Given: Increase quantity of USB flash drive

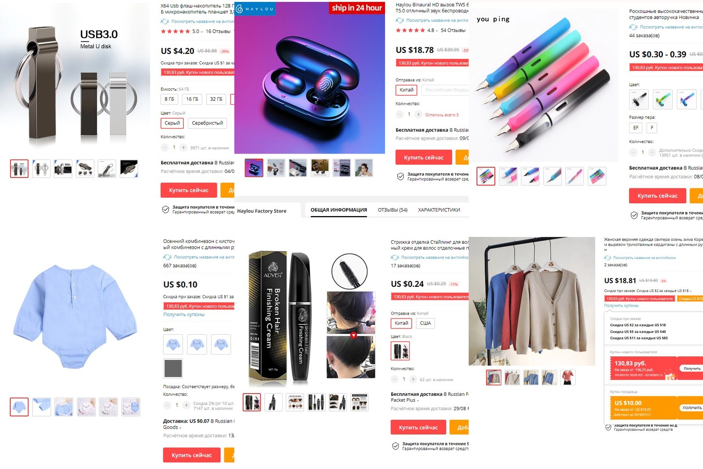Looking at the screenshot, I should (x=183, y=148).
